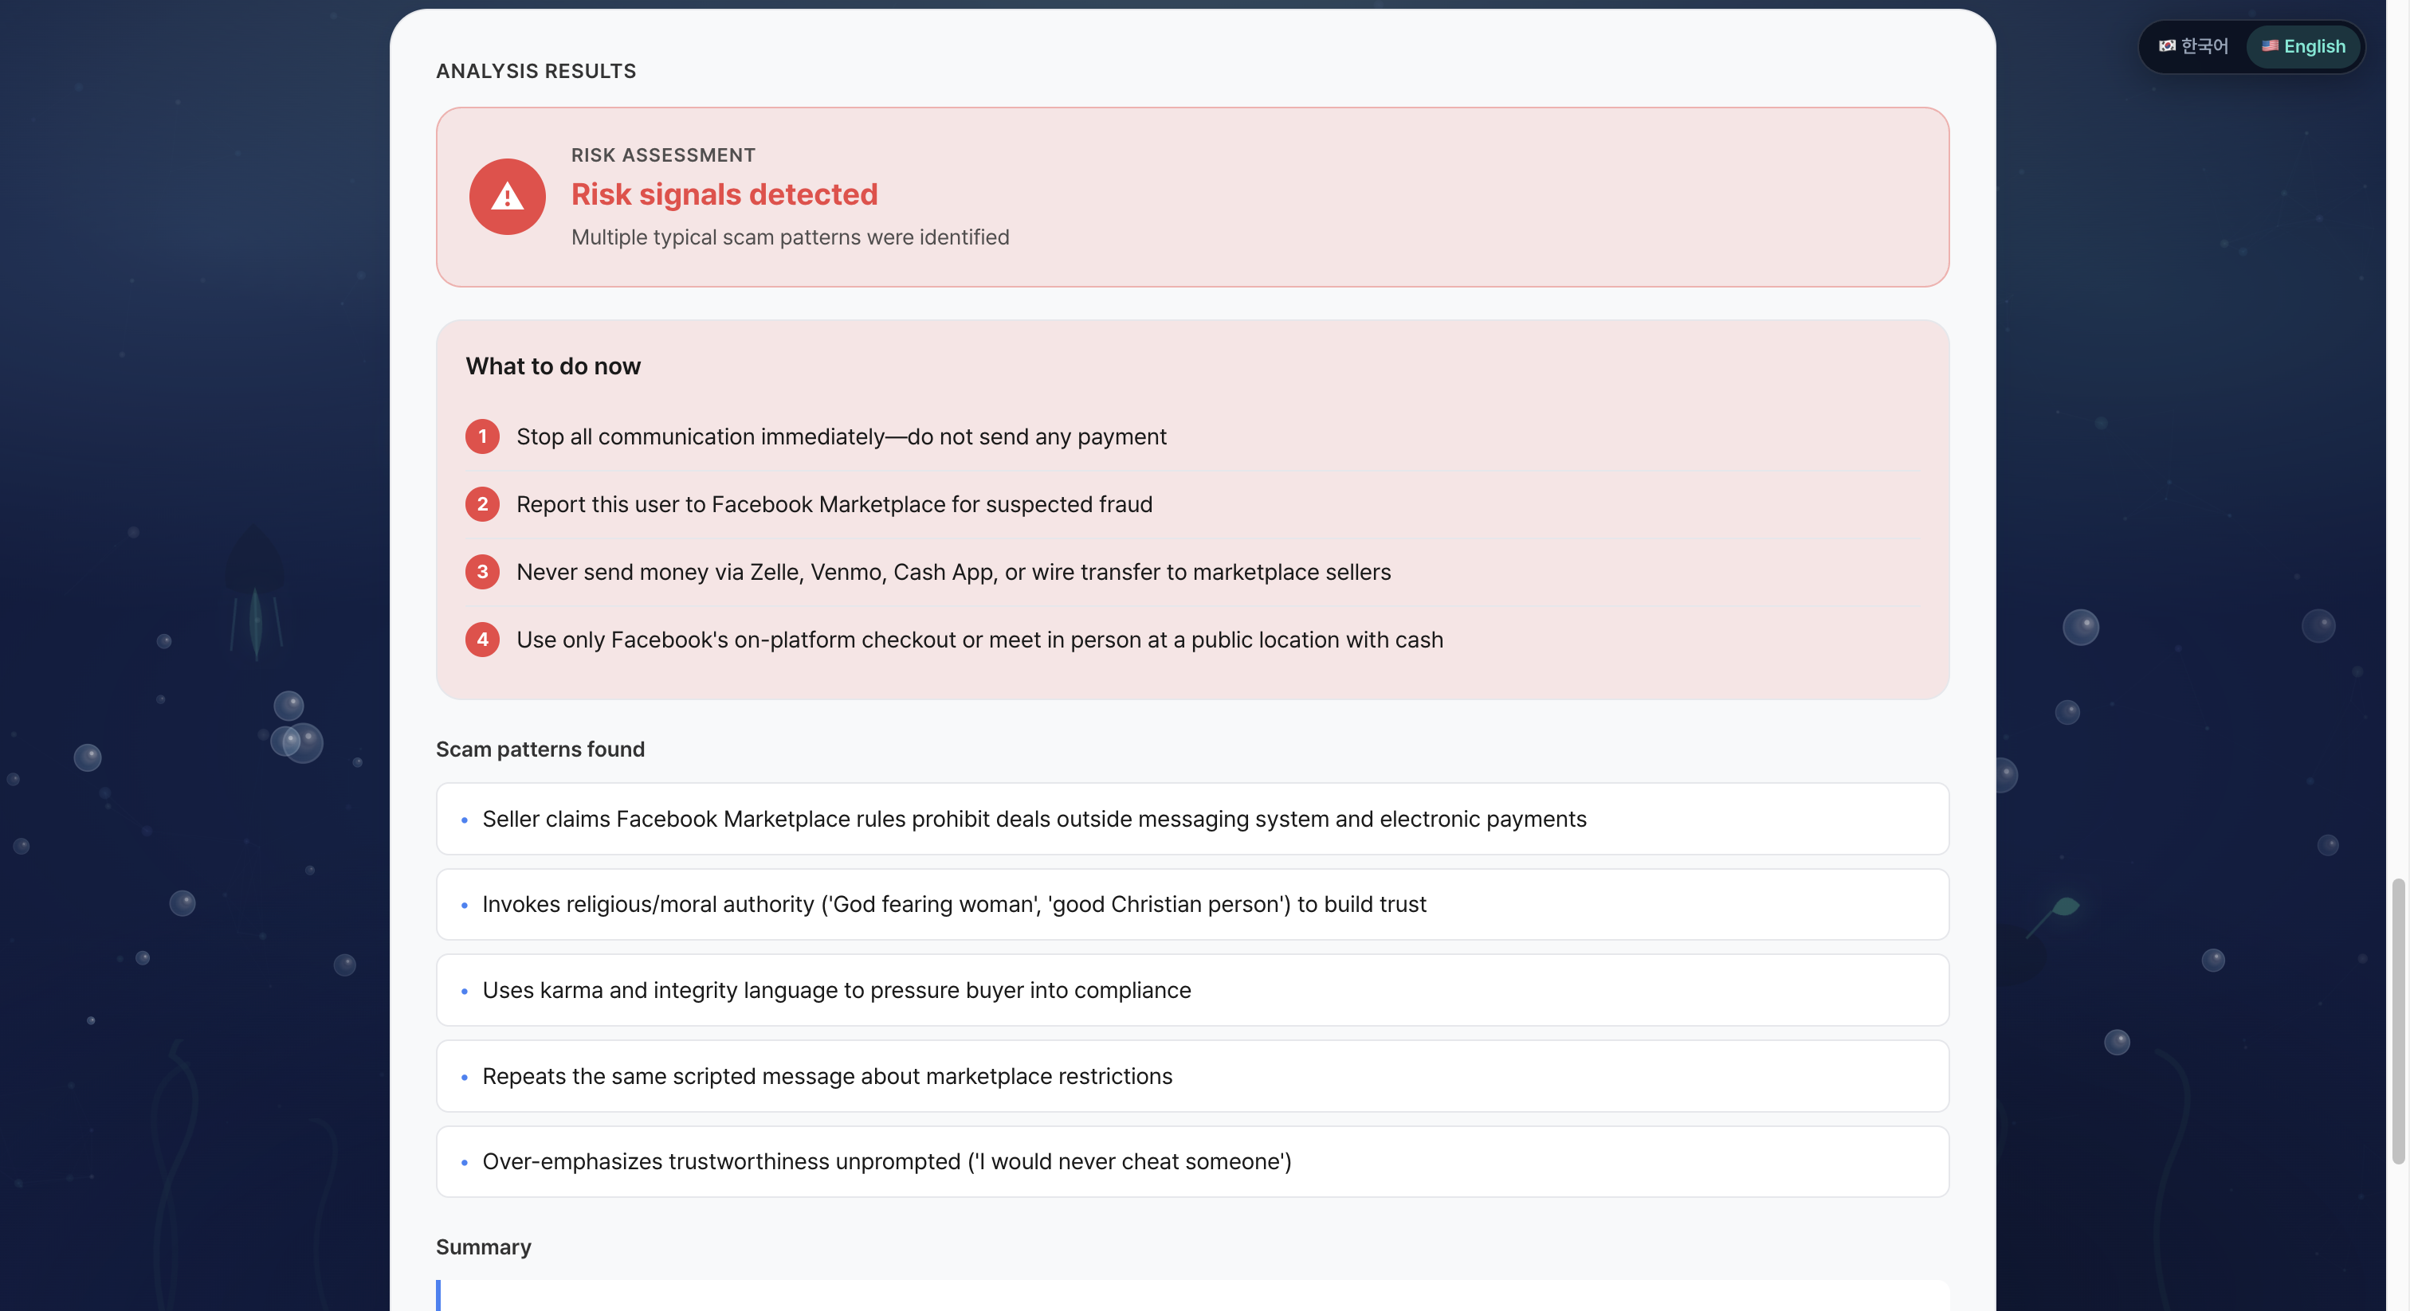This screenshot has height=1311, width=2410.
Task: Click the 'Invokes religious/moral authority' pattern card
Action: coord(1192,904)
